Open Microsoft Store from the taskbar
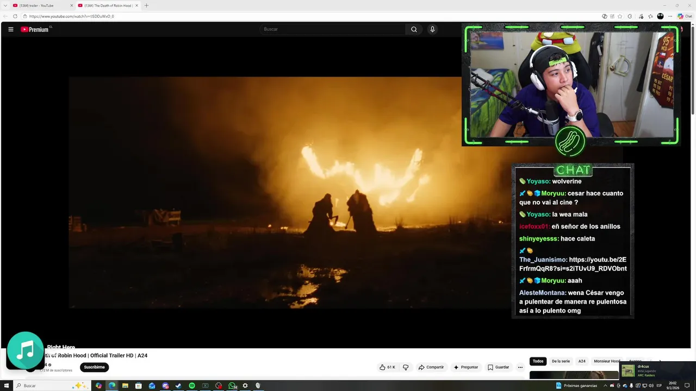This screenshot has height=391, width=696. tap(139, 386)
